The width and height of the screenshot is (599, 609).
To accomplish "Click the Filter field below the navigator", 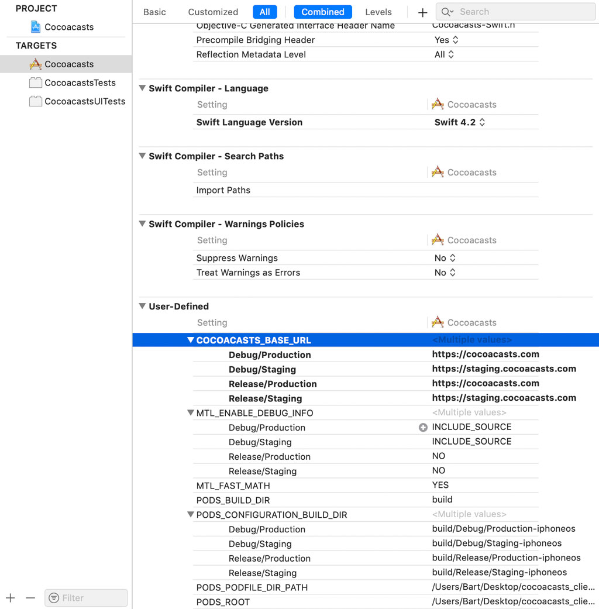I will (85, 598).
